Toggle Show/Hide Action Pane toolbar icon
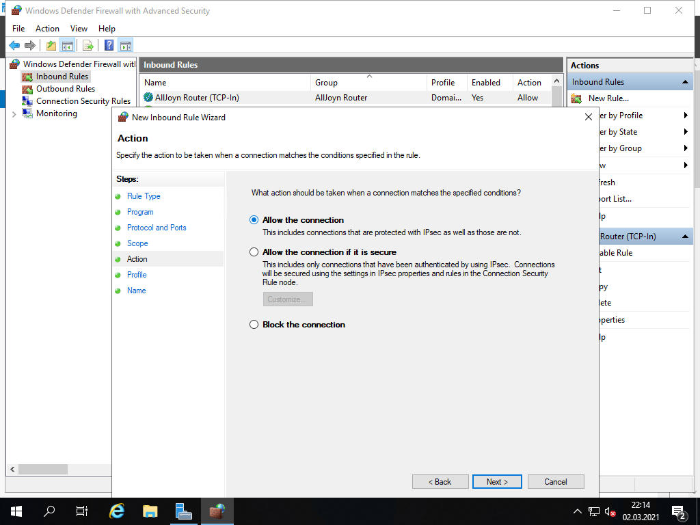The height and width of the screenshot is (525, 700). 125,46
